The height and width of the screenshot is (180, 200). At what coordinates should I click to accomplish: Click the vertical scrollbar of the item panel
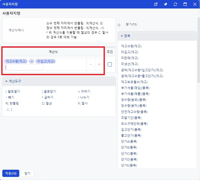[199, 50]
